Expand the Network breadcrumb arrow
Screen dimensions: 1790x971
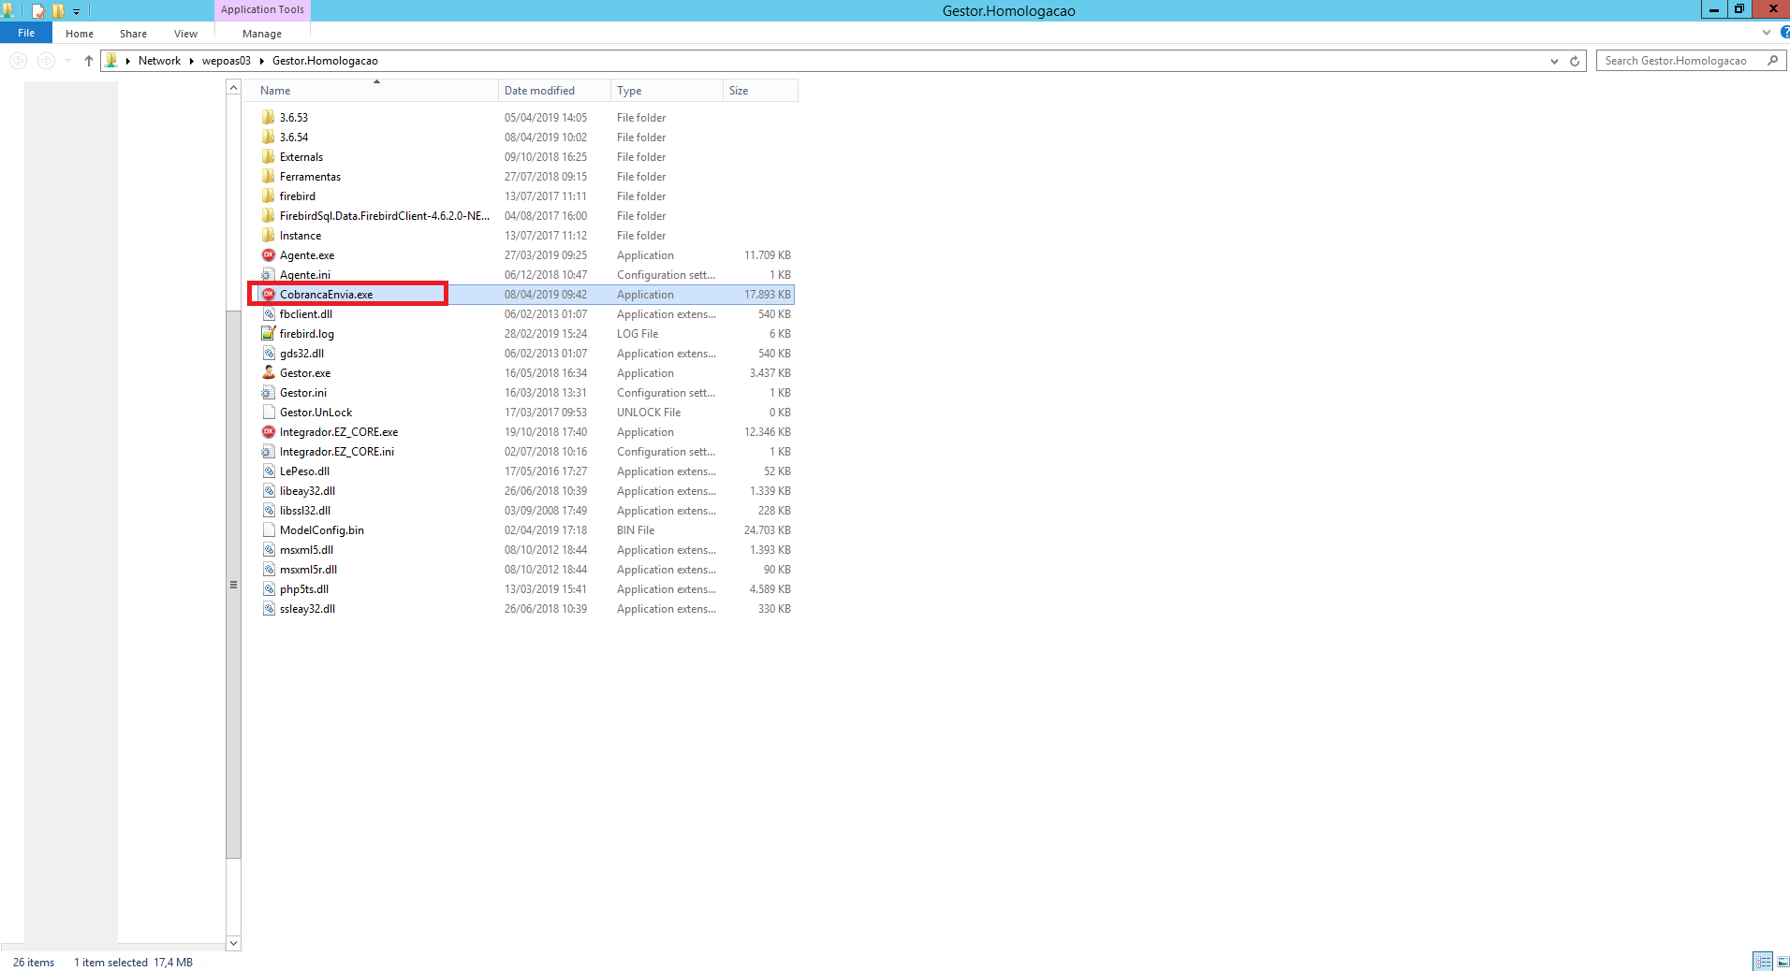click(191, 61)
